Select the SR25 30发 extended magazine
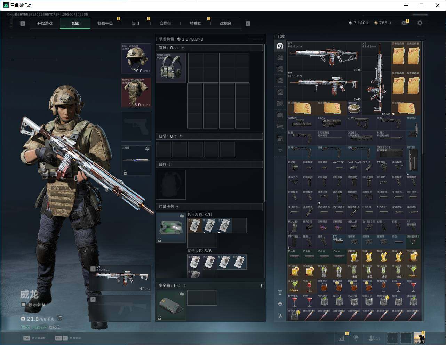446x345 pixels. (391, 153)
